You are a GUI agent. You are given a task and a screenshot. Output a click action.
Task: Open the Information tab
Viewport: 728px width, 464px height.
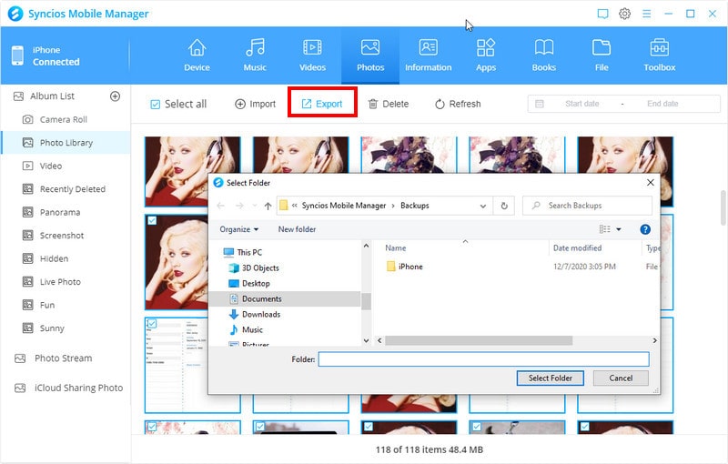coord(428,55)
